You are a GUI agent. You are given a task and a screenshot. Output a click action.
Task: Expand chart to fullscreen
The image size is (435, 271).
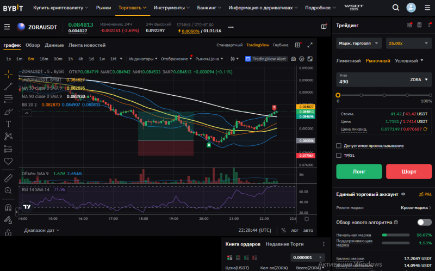pos(310,45)
